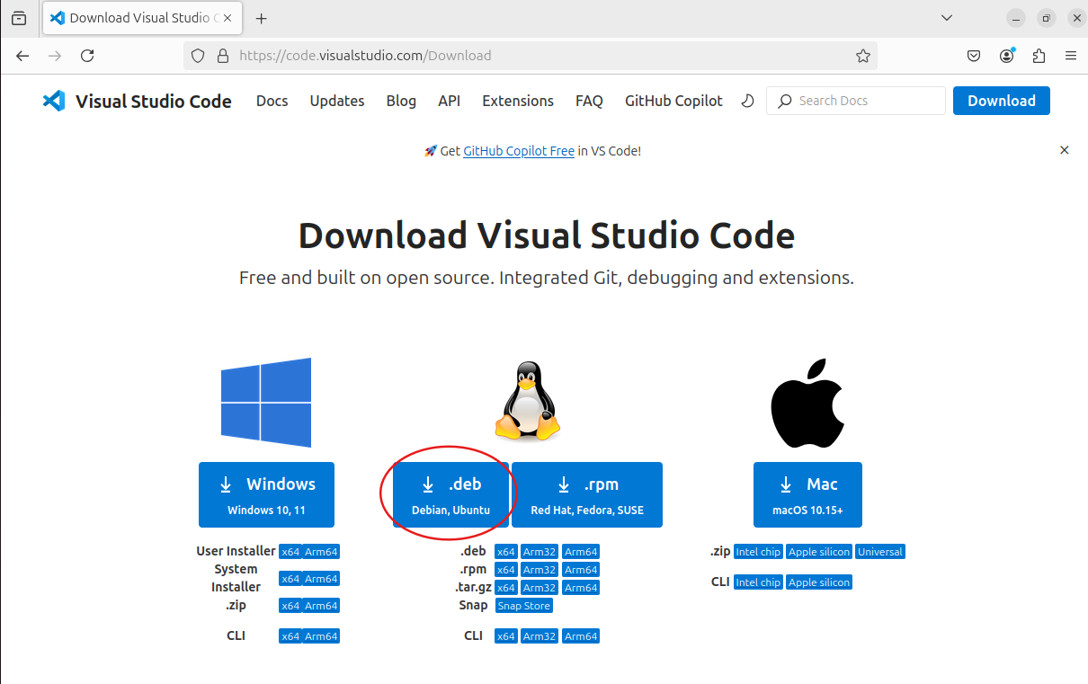Click the blue Download button in header
Viewport: 1088px width, 684px height.
point(1002,101)
